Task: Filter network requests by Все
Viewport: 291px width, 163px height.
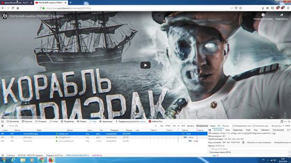Action: pyautogui.click(x=162, y=126)
